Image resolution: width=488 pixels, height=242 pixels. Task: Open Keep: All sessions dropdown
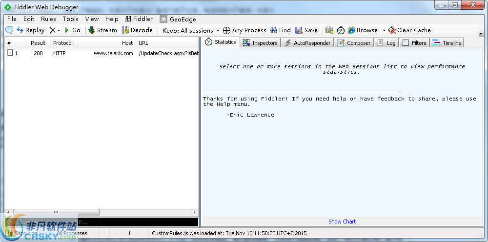191,30
